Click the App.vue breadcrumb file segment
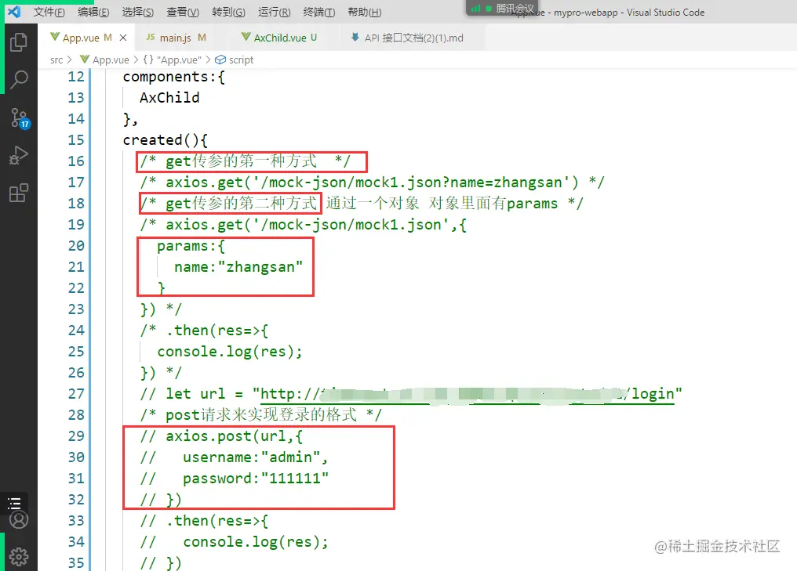The image size is (797, 571). [x=105, y=60]
